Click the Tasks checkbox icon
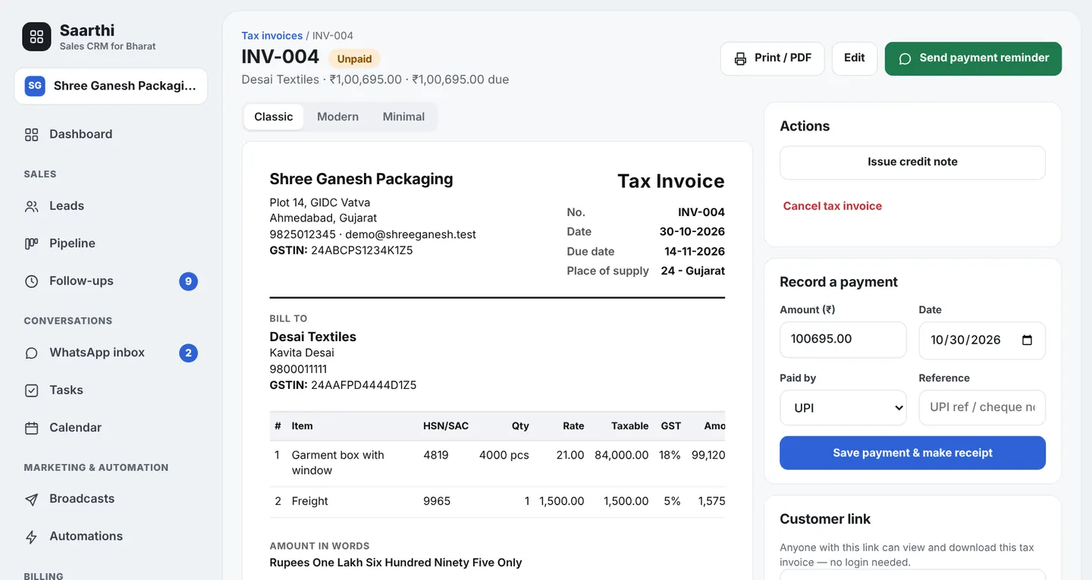 [31, 390]
